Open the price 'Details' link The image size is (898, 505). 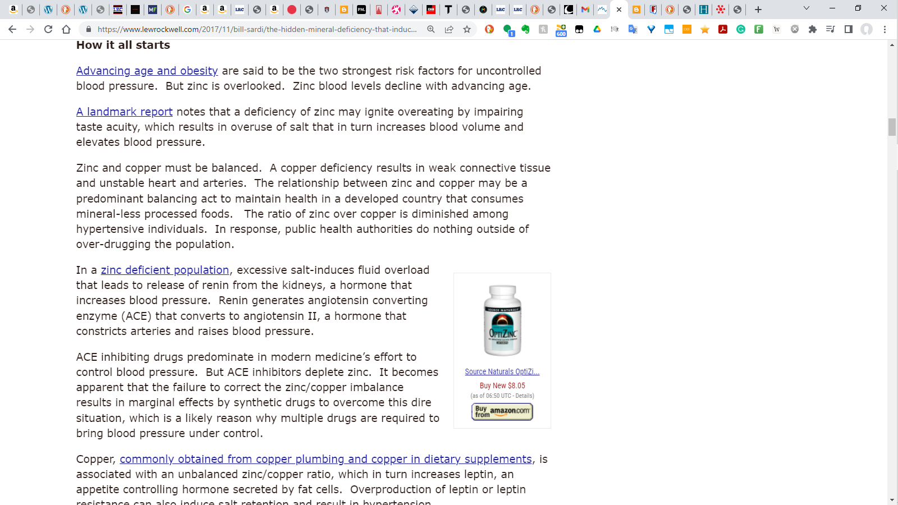pyautogui.click(x=524, y=396)
